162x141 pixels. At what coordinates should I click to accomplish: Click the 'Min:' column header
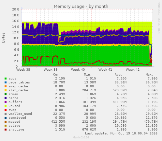click(x=88, y=75)
